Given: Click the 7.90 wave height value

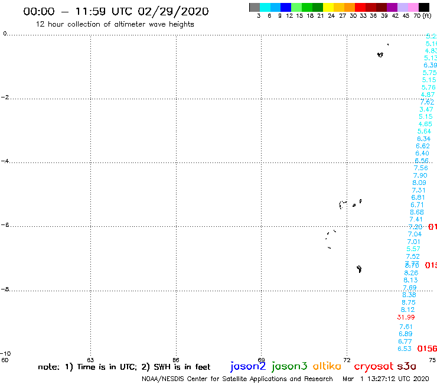Looking at the screenshot, I should (x=420, y=175).
